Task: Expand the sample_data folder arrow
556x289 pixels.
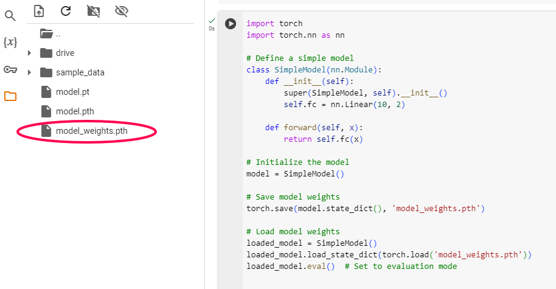Action: click(x=29, y=72)
